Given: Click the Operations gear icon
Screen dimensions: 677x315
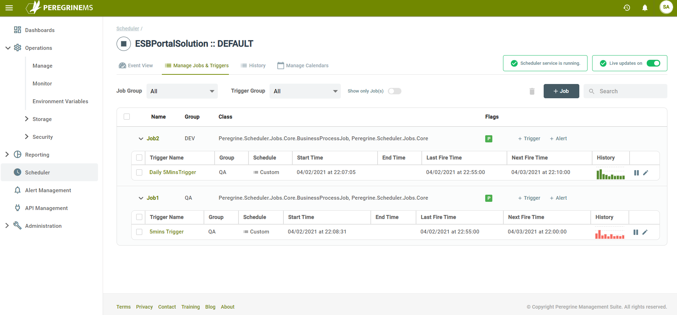Looking at the screenshot, I should click(17, 48).
